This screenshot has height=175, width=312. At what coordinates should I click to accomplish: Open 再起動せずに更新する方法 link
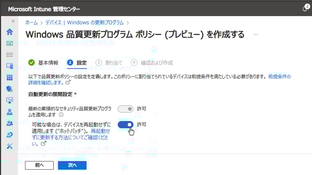[71, 137]
